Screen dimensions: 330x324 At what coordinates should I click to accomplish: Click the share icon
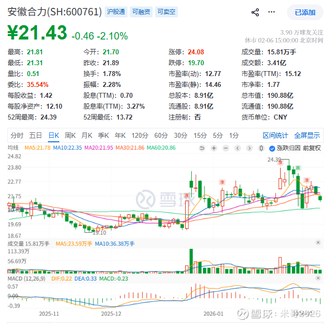(x=255, y=12)
